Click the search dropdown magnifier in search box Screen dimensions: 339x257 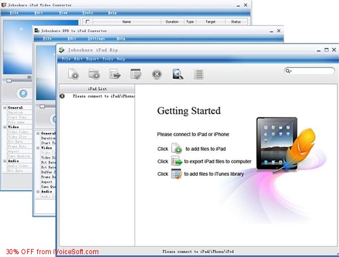pyautogui.click(x=288, y=71)
